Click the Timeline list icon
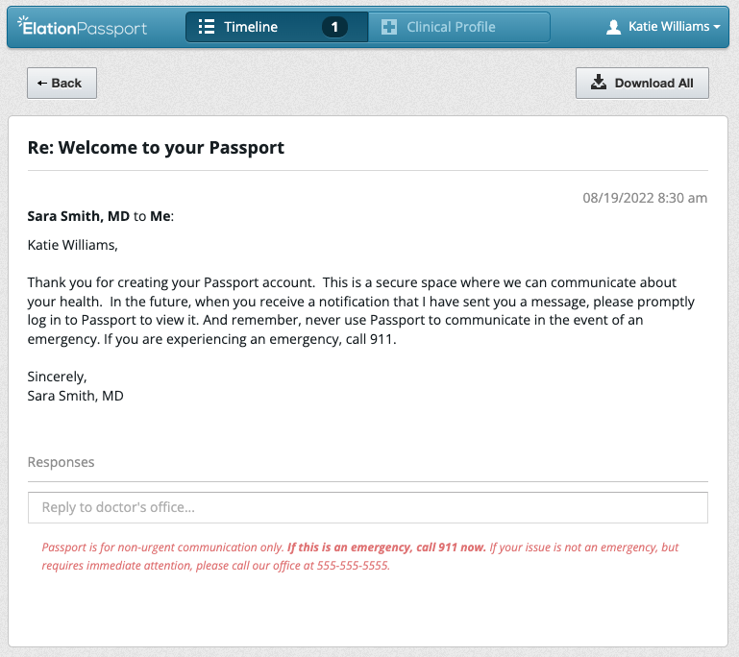The width and height of the screenshot is (739, 657). 207,27
